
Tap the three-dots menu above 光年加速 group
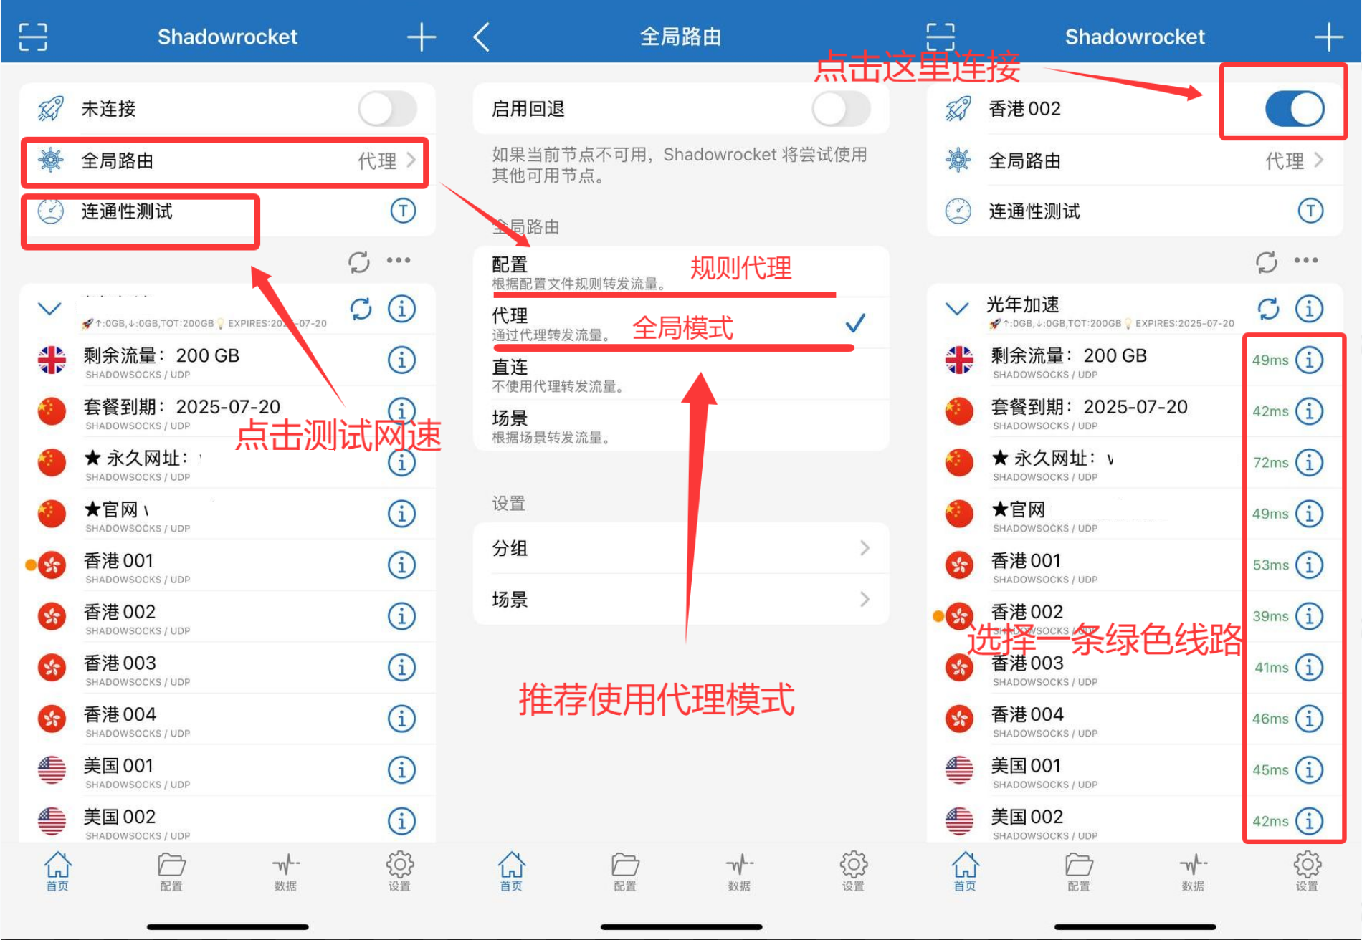[1305, 261]
